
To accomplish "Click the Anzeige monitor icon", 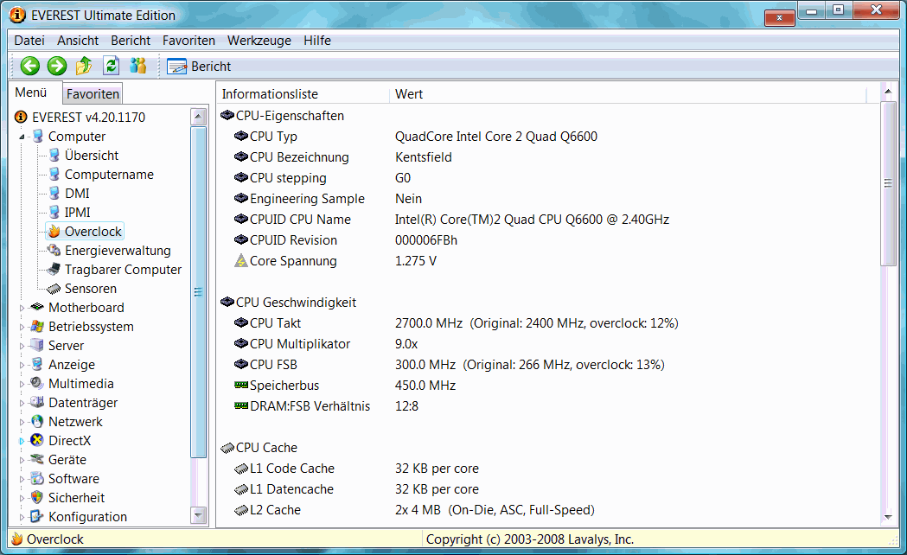I will pyautogui.click(x=37, y=364).
